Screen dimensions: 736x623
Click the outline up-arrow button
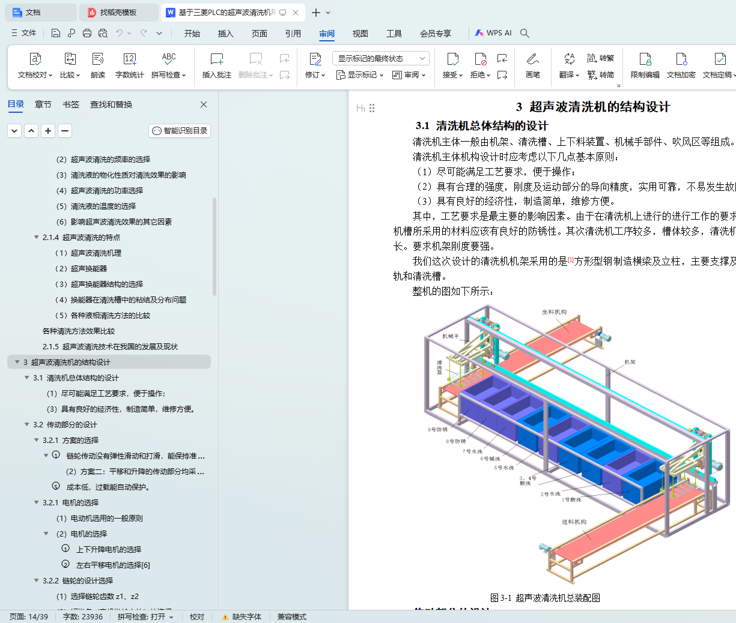(31, 130)
